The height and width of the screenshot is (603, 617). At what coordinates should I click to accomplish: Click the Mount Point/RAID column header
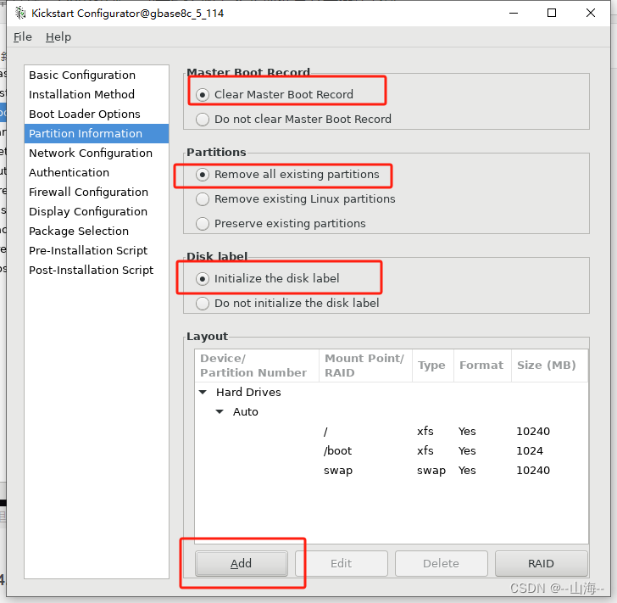pos(365,366)
